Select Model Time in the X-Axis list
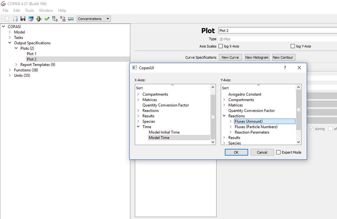This screenshot has width=337, height=219. click(159, 138)
